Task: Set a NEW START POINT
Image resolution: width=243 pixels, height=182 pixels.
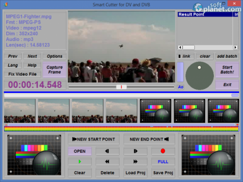Action: (x=94, y=139)
